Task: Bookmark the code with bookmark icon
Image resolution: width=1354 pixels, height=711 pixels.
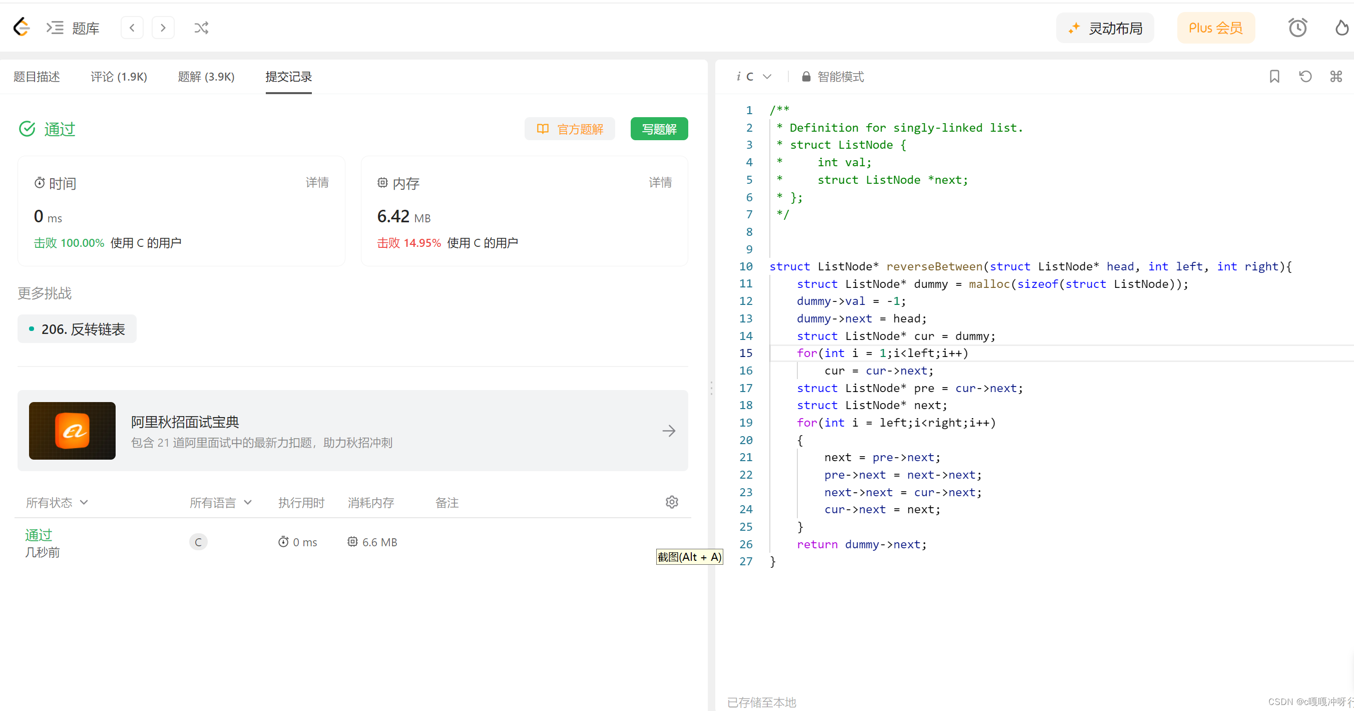Action: [1274, 76]
